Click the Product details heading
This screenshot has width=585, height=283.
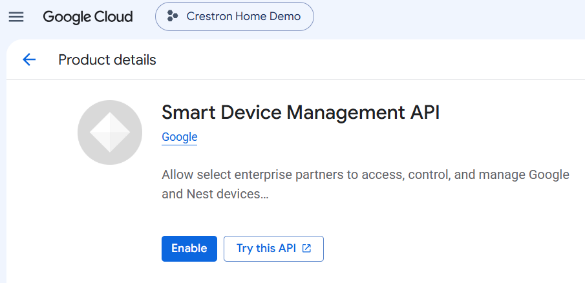(x=107, y=59)
